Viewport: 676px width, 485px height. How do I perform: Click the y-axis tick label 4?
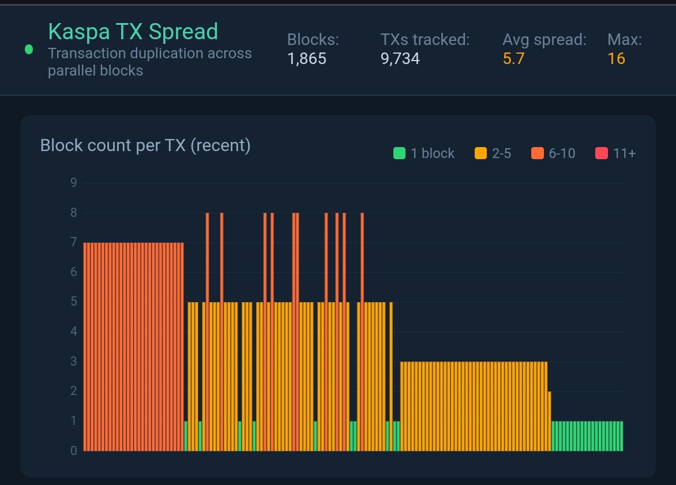tap(74, 332)
